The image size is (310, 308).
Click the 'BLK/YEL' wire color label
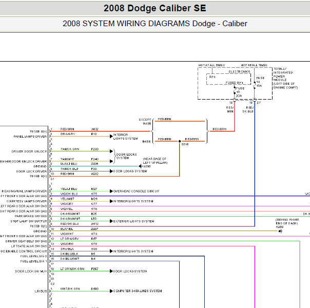67,229
